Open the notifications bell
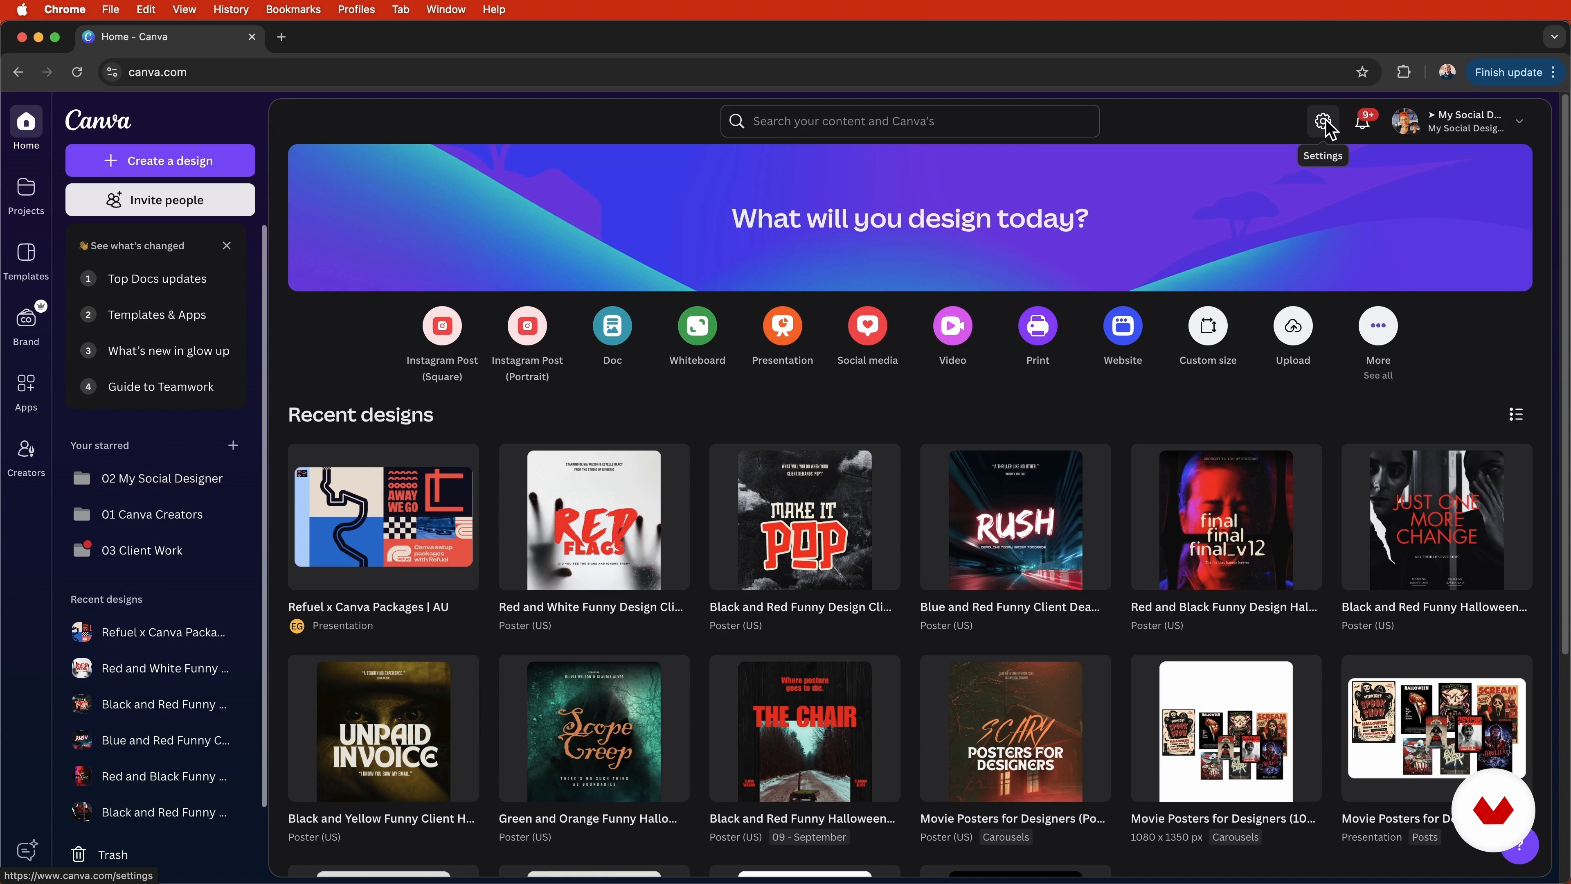 pos(1362,122)
